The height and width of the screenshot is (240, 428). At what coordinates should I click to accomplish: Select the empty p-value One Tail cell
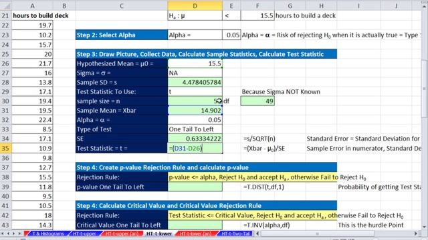click(x=195, y=187)
